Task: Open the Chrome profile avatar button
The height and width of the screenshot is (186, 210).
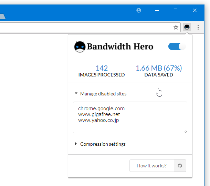Action: click(139, 10)
